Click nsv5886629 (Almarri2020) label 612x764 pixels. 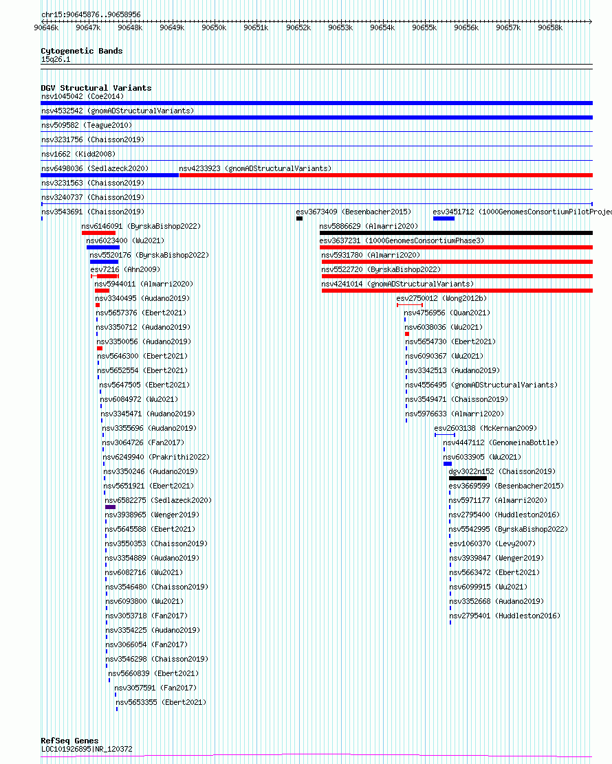tap(369, 227)
